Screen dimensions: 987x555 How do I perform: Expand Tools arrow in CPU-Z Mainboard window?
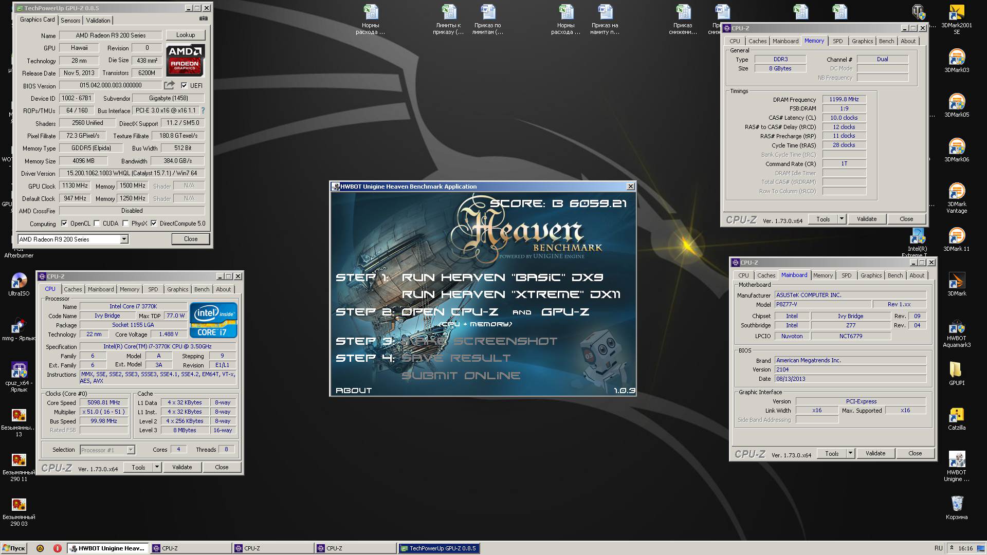click(x=850, y=453)
